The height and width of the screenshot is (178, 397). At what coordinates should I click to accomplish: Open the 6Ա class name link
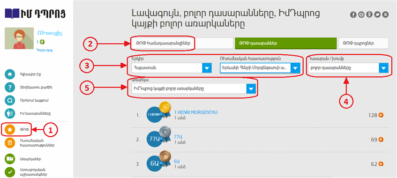(x=177, y=162)
